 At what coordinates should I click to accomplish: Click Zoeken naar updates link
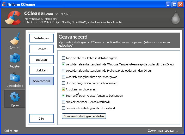tap(163, 131)
